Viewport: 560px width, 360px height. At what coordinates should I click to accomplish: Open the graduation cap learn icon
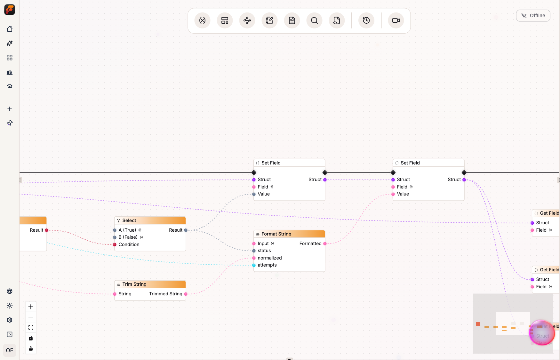click(10, 86)
